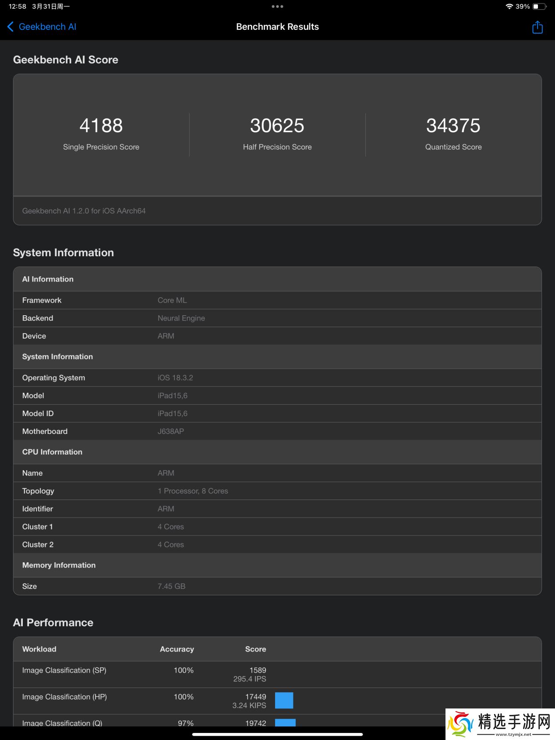Image resolution: width=555 pixels, height=740 pixels.
Task: Tap the Wi-Fi status icon
Action: click(509, 7)
